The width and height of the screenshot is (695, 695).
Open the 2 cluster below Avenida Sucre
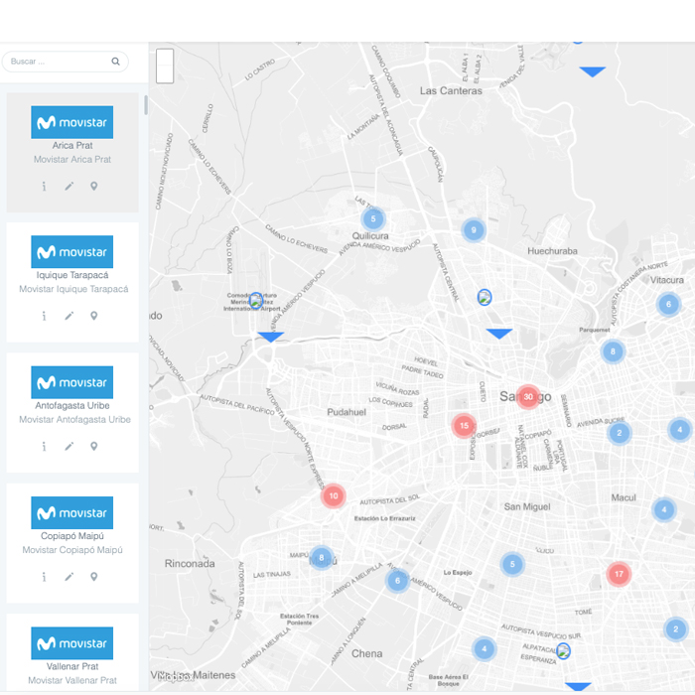(x=620, y=433)
